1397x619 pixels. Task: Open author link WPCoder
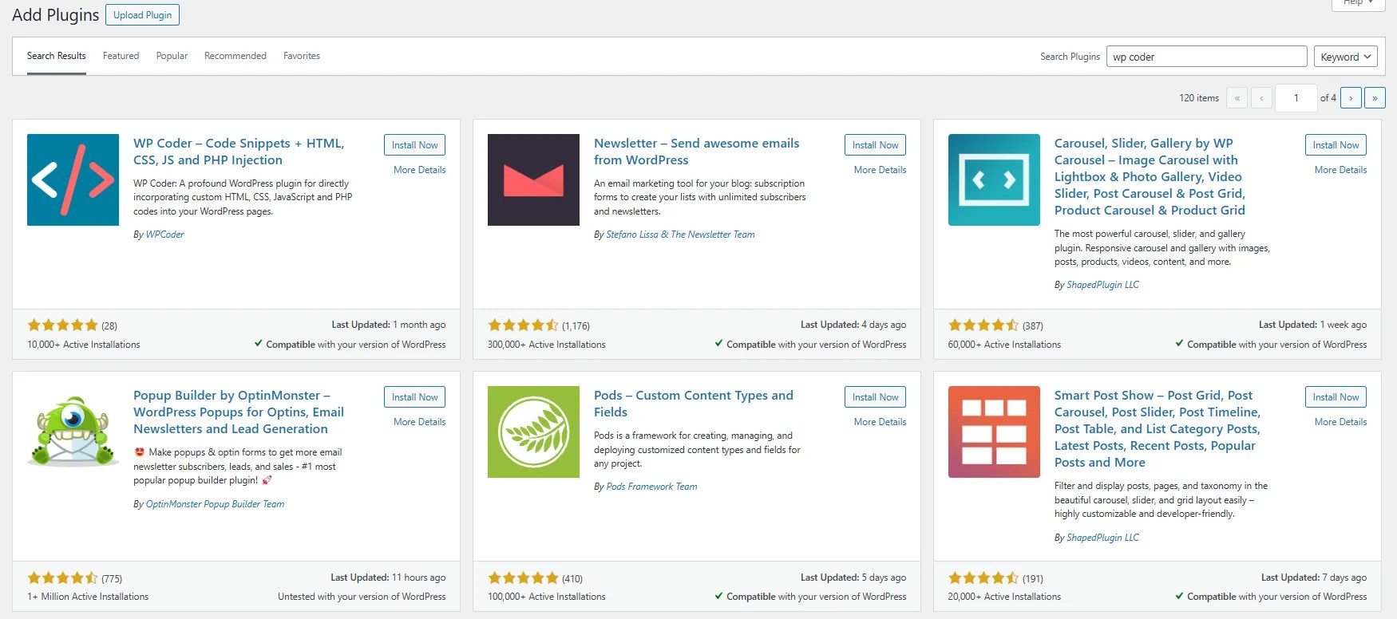coord(164,235)
